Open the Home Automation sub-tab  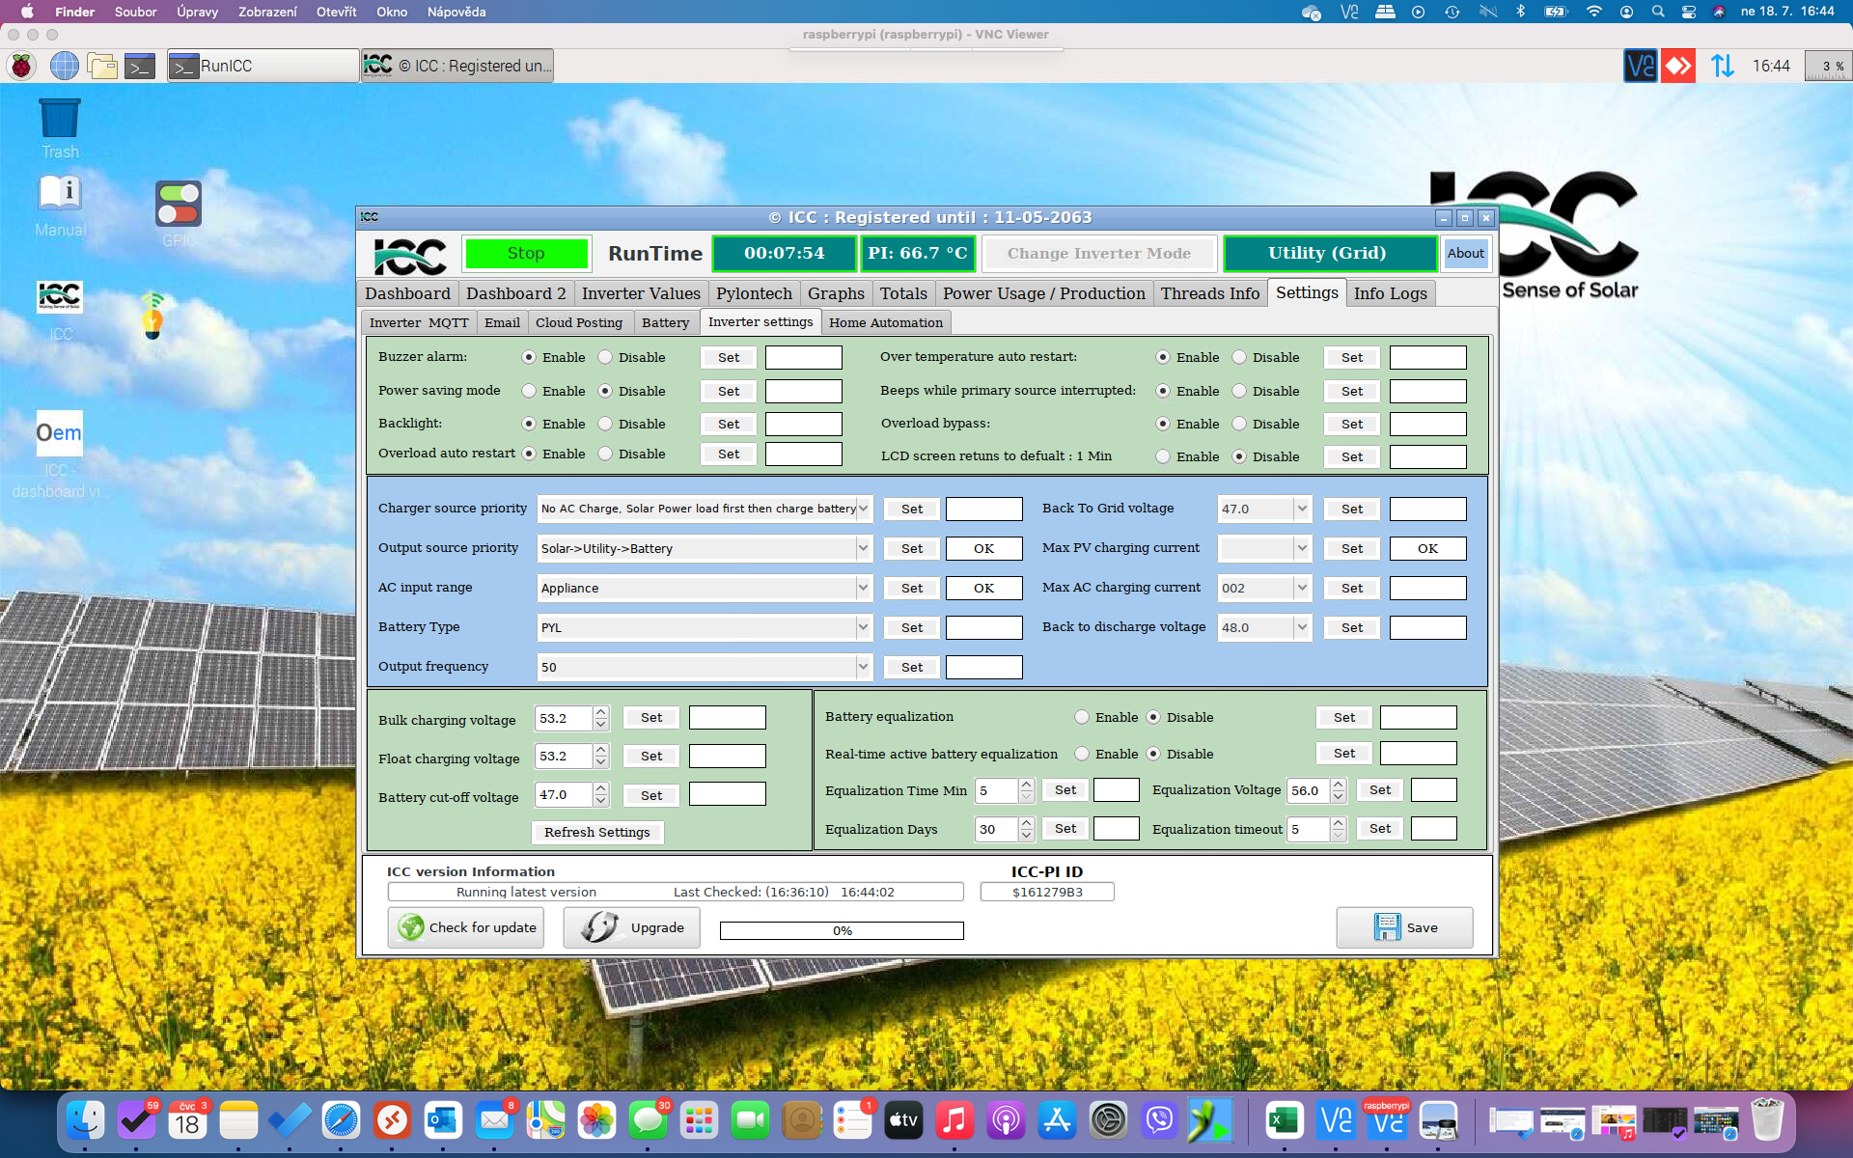pyautogui.click(x=885, y=322)
